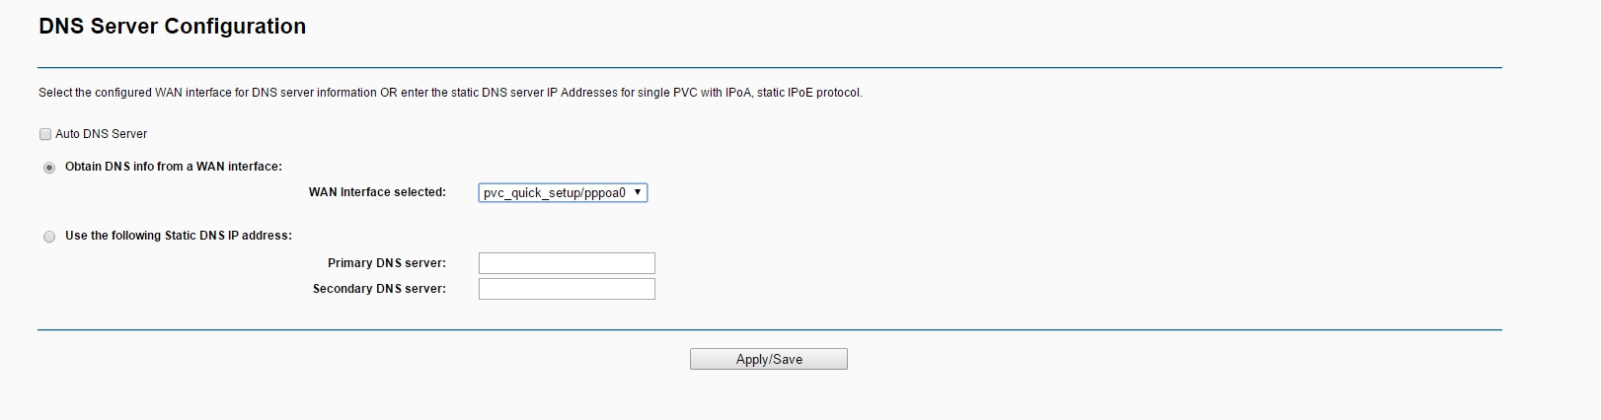Click the "Auto DNS Server" label text
This screenshot has height=420, width=1601.
point(101,134)
